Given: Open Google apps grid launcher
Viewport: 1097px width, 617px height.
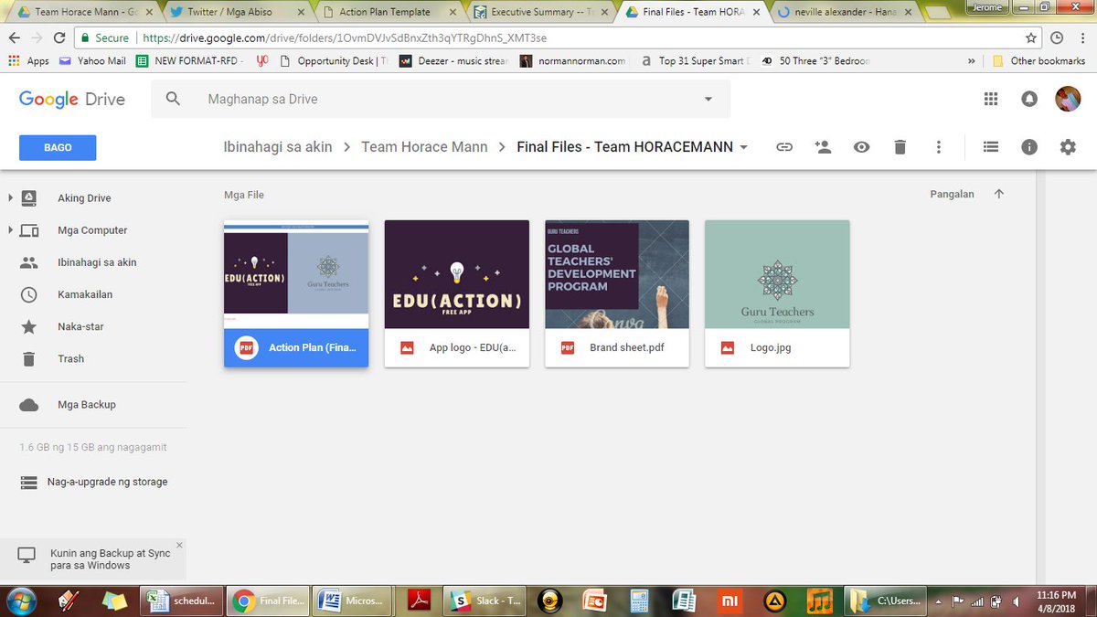Looking at the screenshot, I should [x=991, y=99].
